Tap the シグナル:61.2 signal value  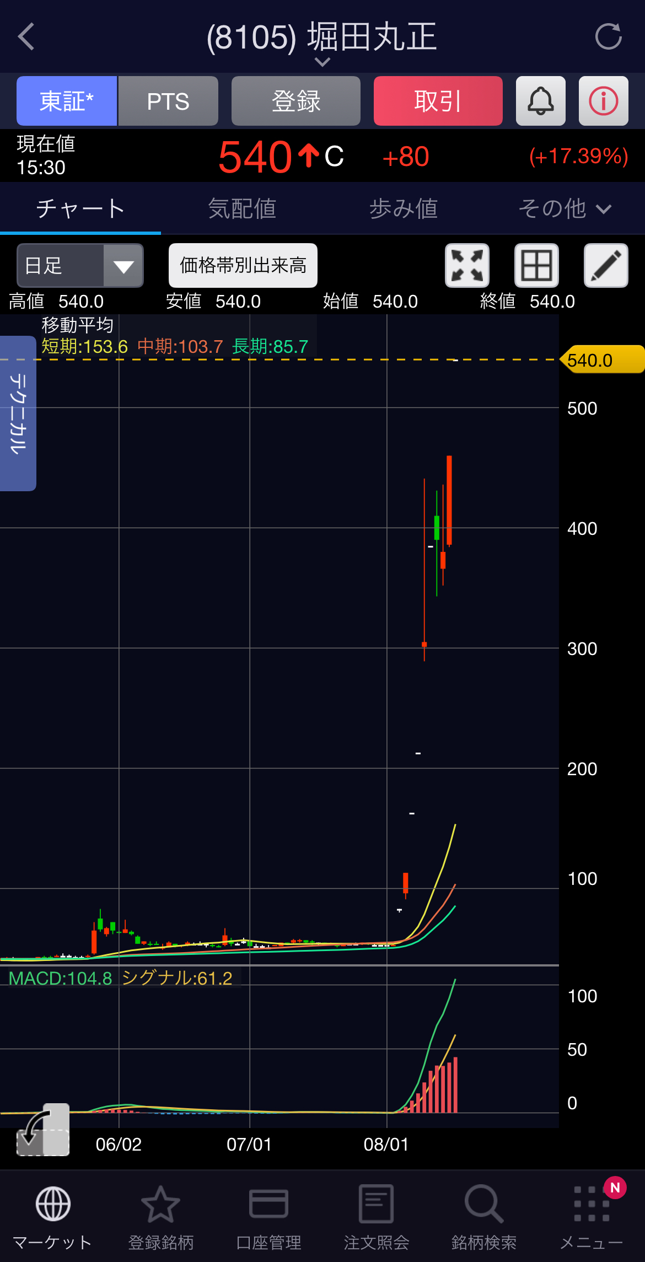click(177, 979)
